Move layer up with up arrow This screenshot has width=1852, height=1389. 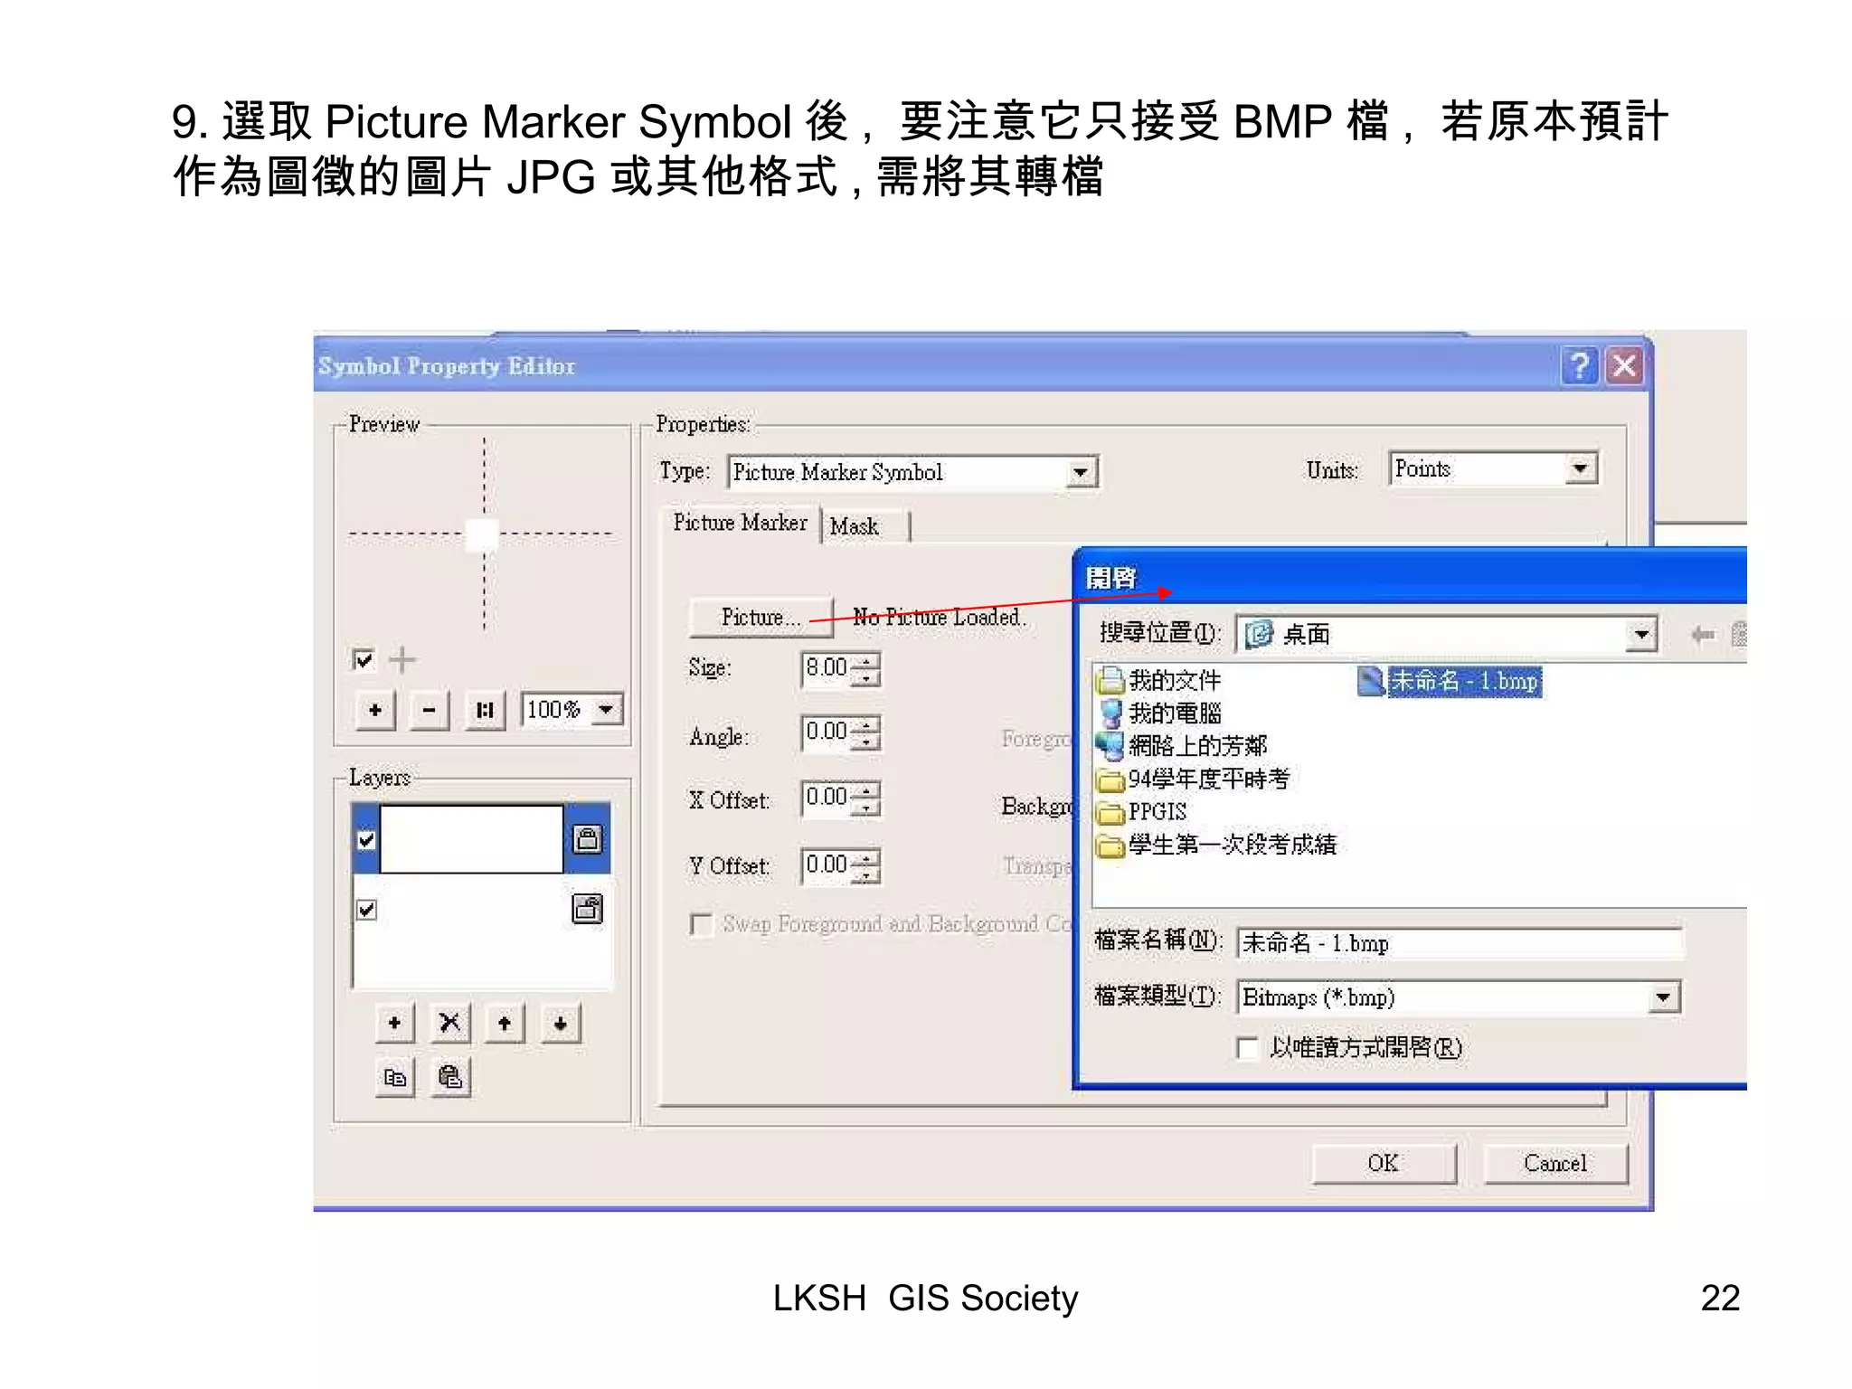[x=505, y=1024]
